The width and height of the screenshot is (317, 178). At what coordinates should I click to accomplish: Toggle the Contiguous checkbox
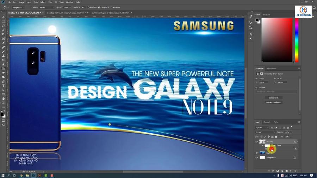(x=100, y=7)
